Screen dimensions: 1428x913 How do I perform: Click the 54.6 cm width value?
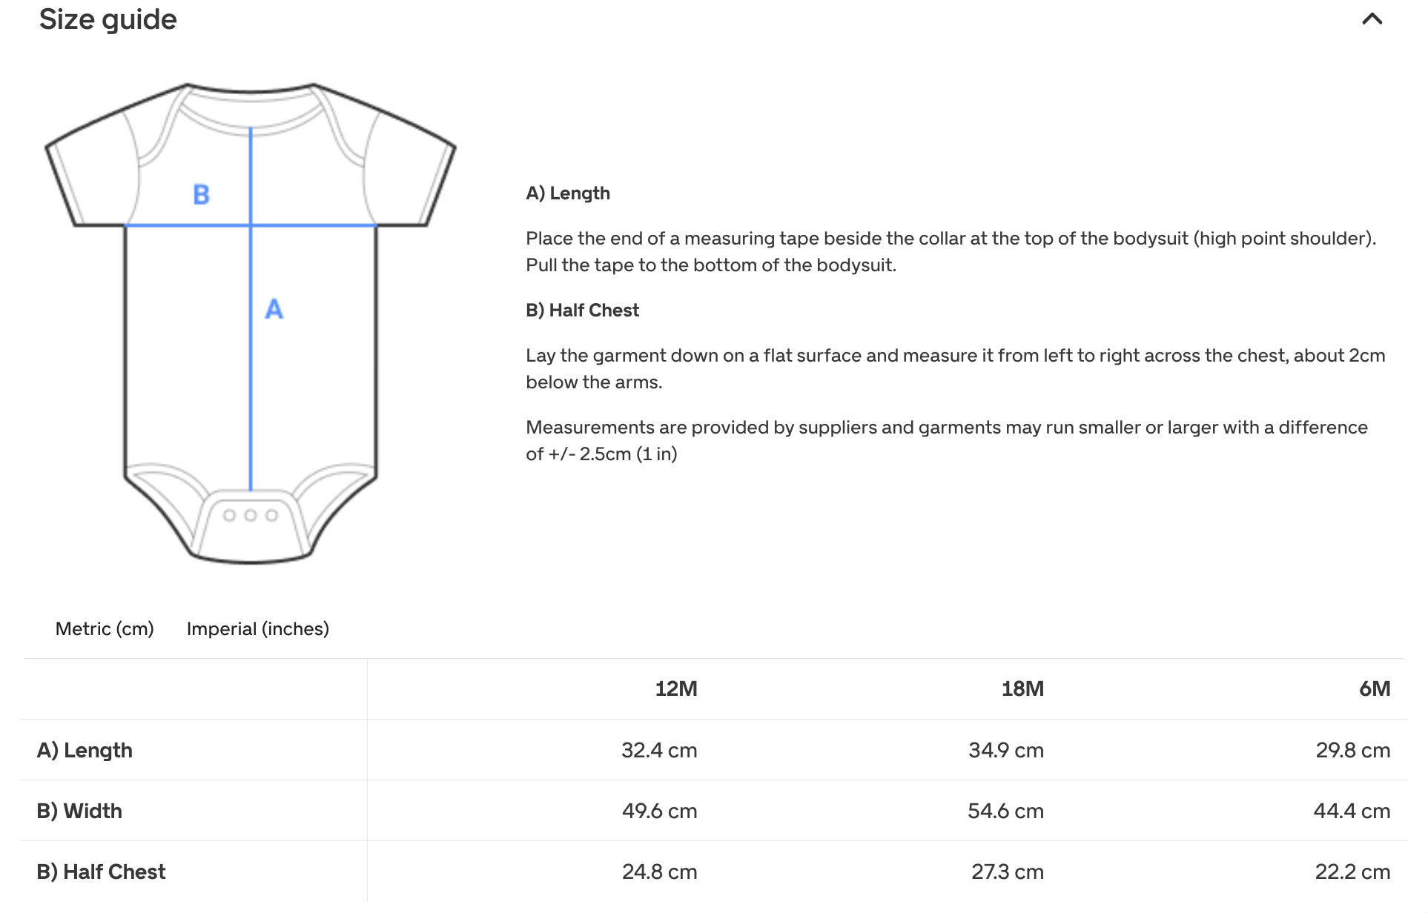point(1005,811)
